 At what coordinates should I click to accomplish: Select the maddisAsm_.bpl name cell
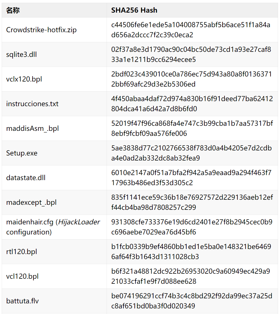(x=33, y=128)
